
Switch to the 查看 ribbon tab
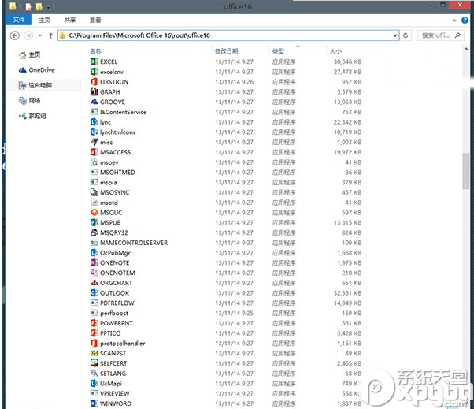95,20
